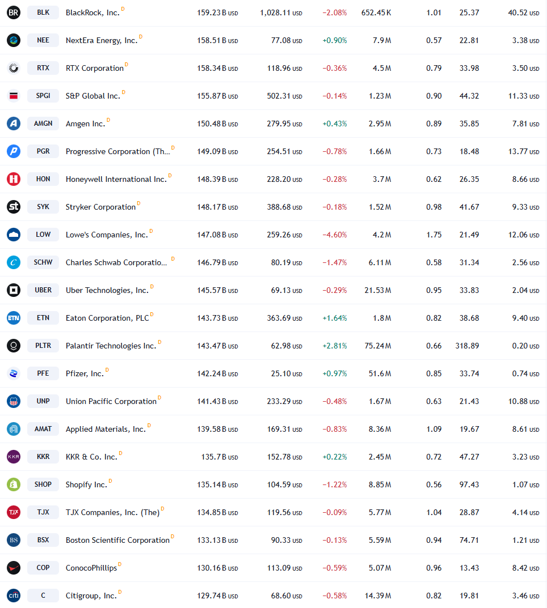Click the Charles Schwab logo icon
547x608 pixels.
[x=14, y=262]
